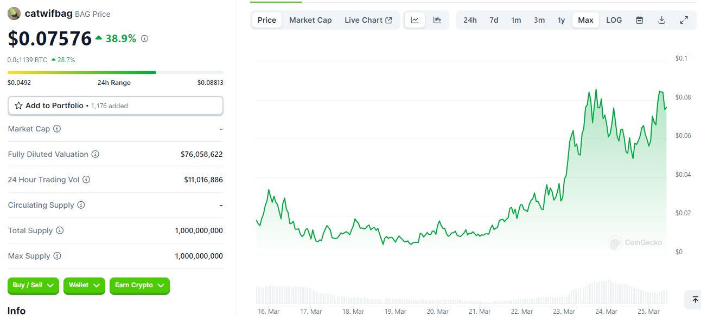Click the star icon in Add to Portfolio
701x317 pixels.
pyautogui.click(x=18, y=105)
